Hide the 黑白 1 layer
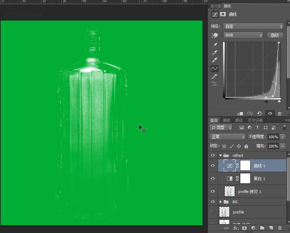The height and width of the screenshot is (233, 290). click(x=213, y=179)
